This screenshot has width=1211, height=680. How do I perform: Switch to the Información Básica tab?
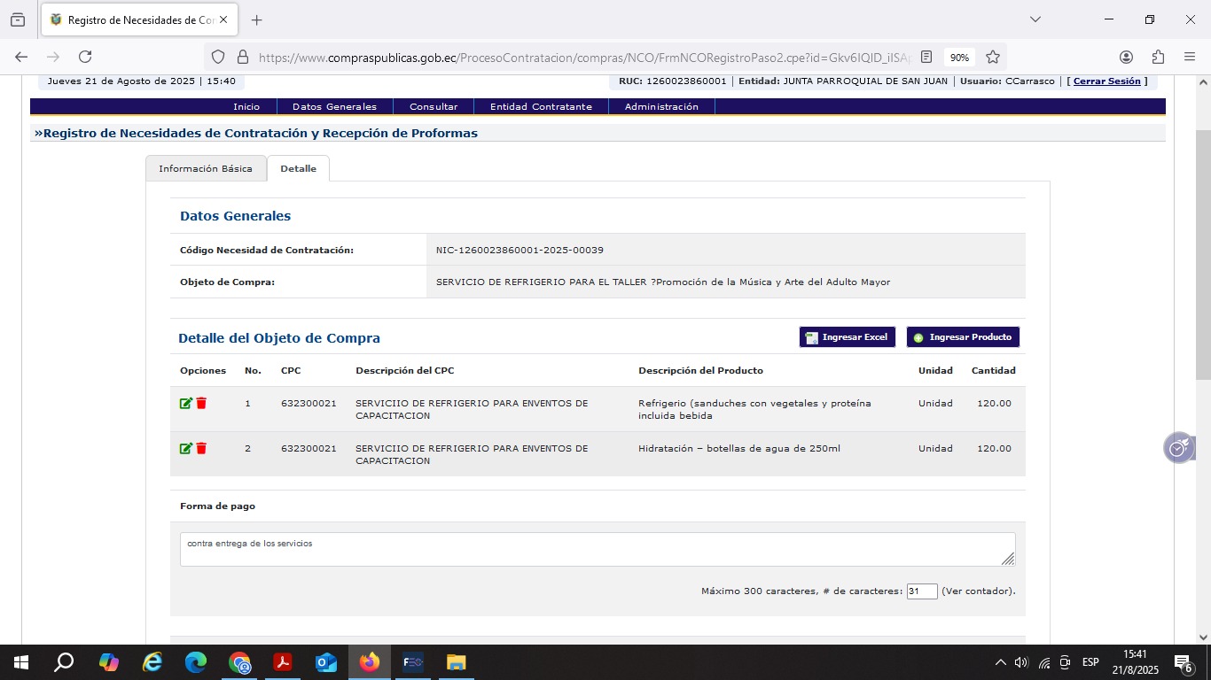coord(206,168)
